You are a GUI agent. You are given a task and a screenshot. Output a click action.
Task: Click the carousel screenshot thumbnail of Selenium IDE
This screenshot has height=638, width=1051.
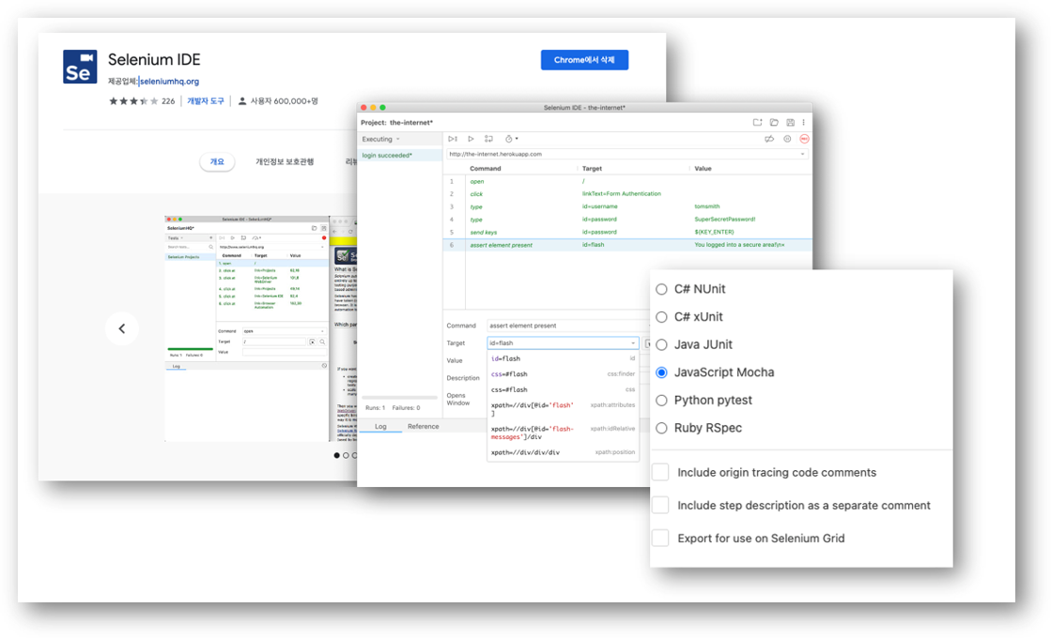pos(247,328)
